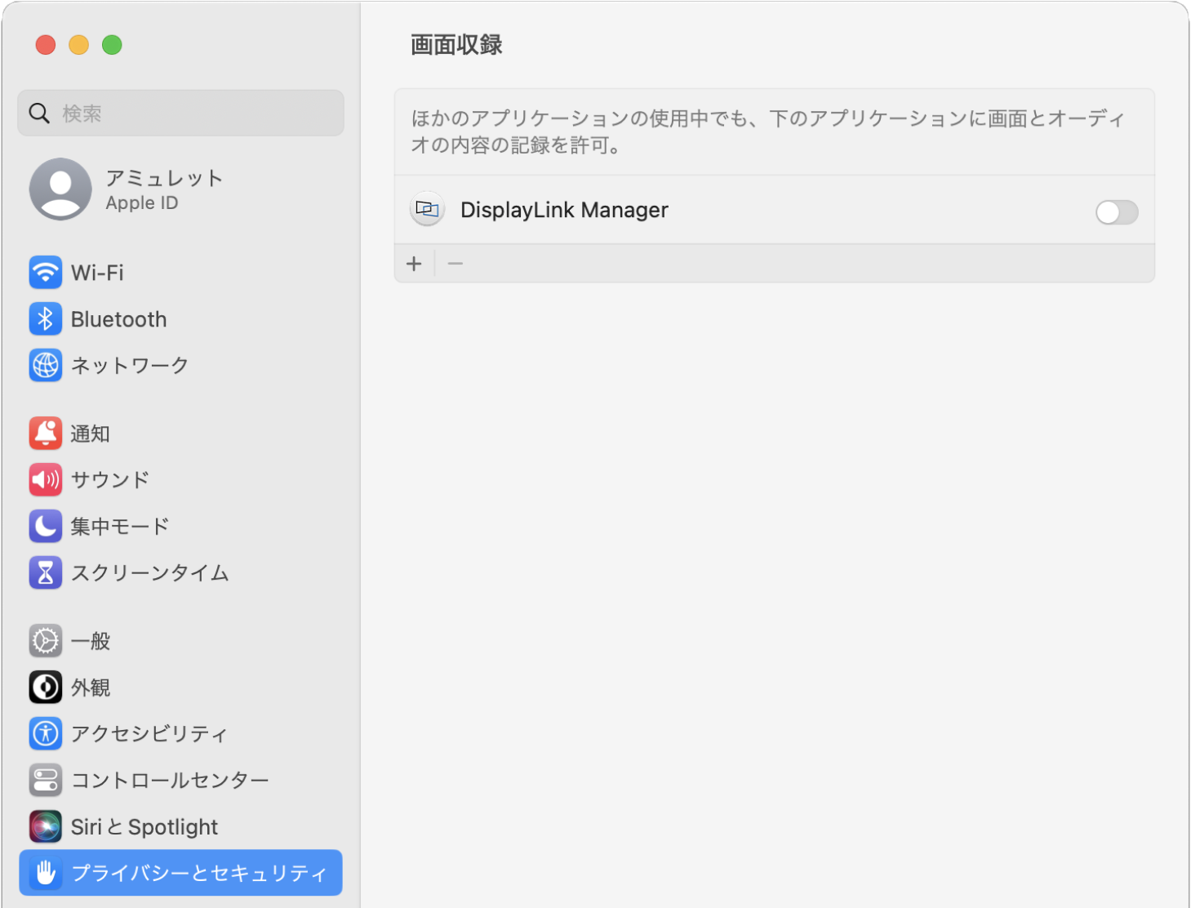This screenshot has height=908, width=1191.
Task: Click the user avatar for Apple ID
Action: (x=60, y=189)
